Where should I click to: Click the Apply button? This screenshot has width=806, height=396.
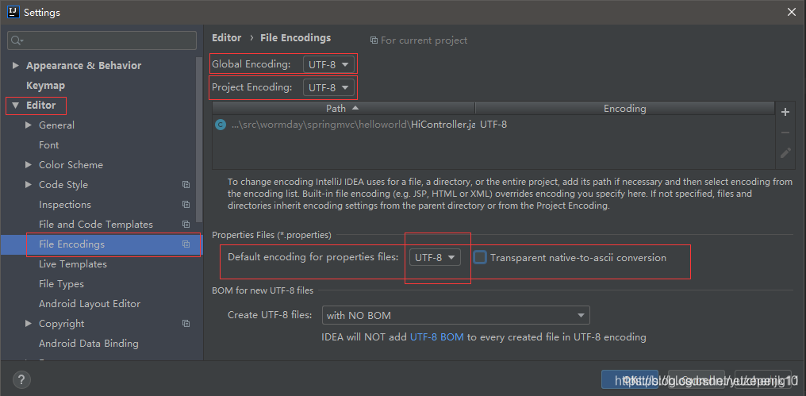pyautogui.click(x=763, y=380)
